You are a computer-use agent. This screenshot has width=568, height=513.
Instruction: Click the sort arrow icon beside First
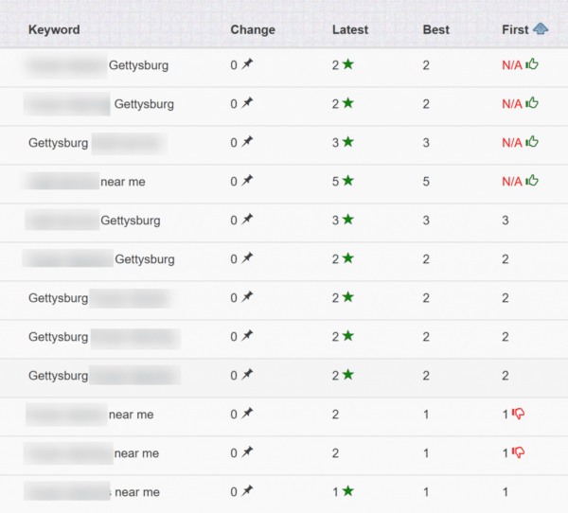541,29
